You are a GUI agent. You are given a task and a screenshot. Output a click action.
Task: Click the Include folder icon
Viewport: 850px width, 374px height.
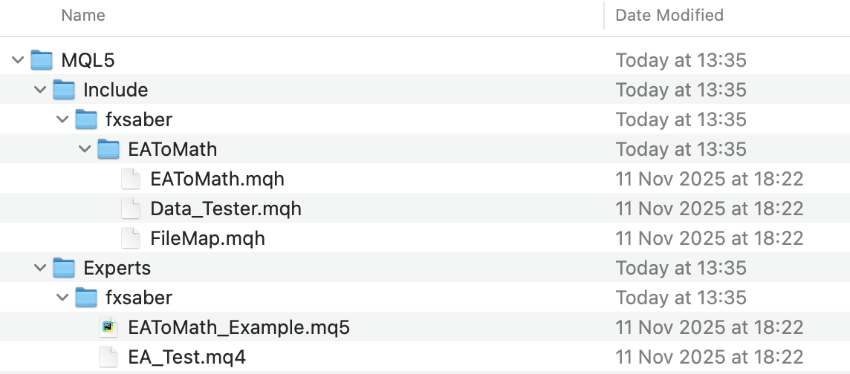pyautogui.click(x=64, y=90)
